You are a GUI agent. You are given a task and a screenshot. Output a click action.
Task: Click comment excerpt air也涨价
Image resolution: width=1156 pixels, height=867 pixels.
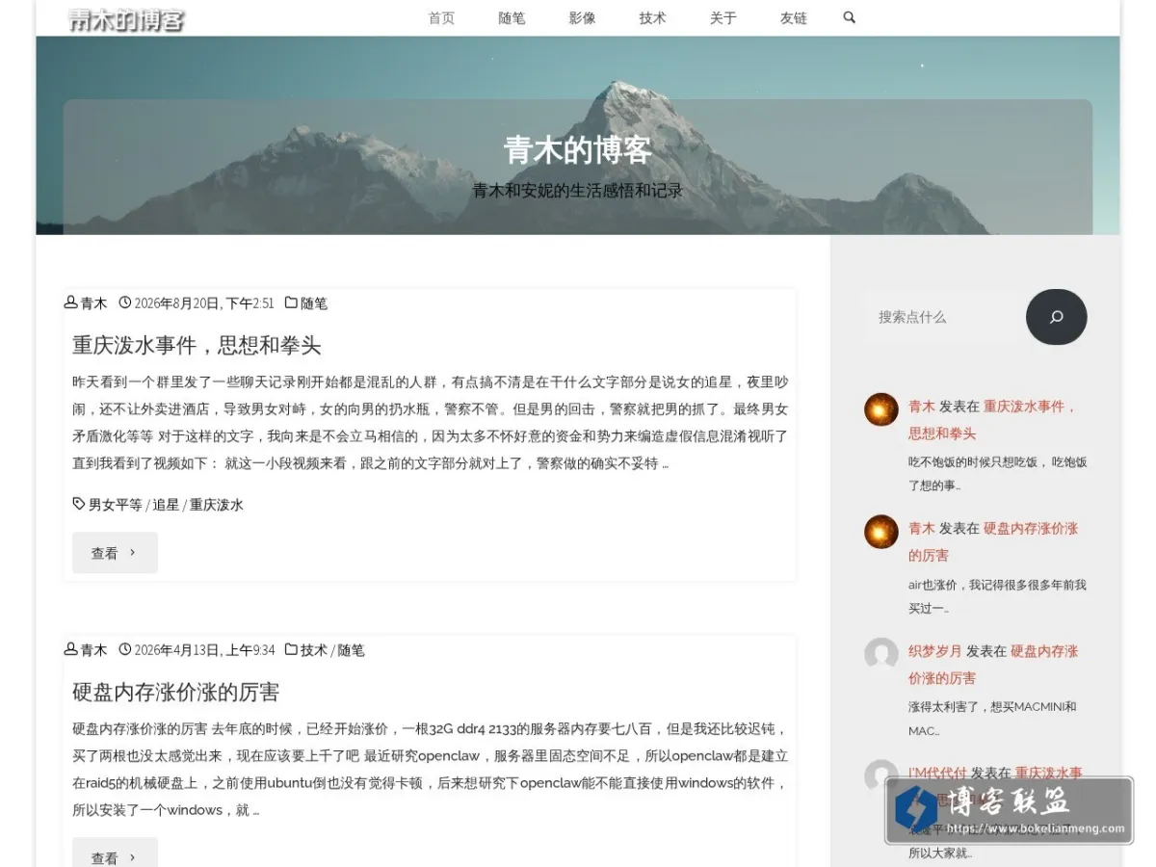[x=997, y=596]
